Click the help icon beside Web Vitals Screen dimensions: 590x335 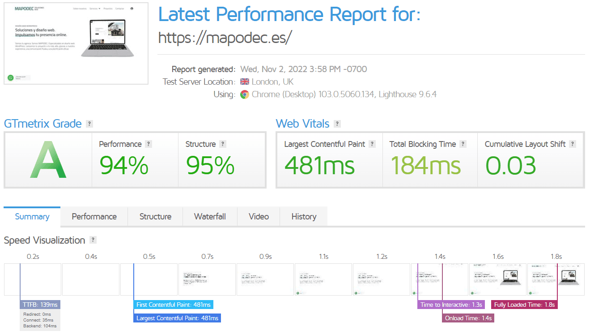(x=337, y=124)
